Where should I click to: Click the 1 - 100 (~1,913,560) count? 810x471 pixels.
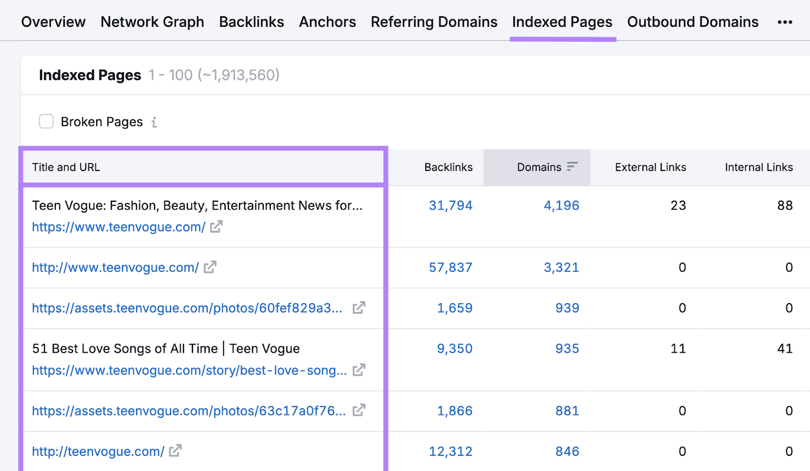point(214,75)
